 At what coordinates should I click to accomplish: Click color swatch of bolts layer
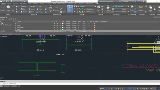tap(62, 25)
